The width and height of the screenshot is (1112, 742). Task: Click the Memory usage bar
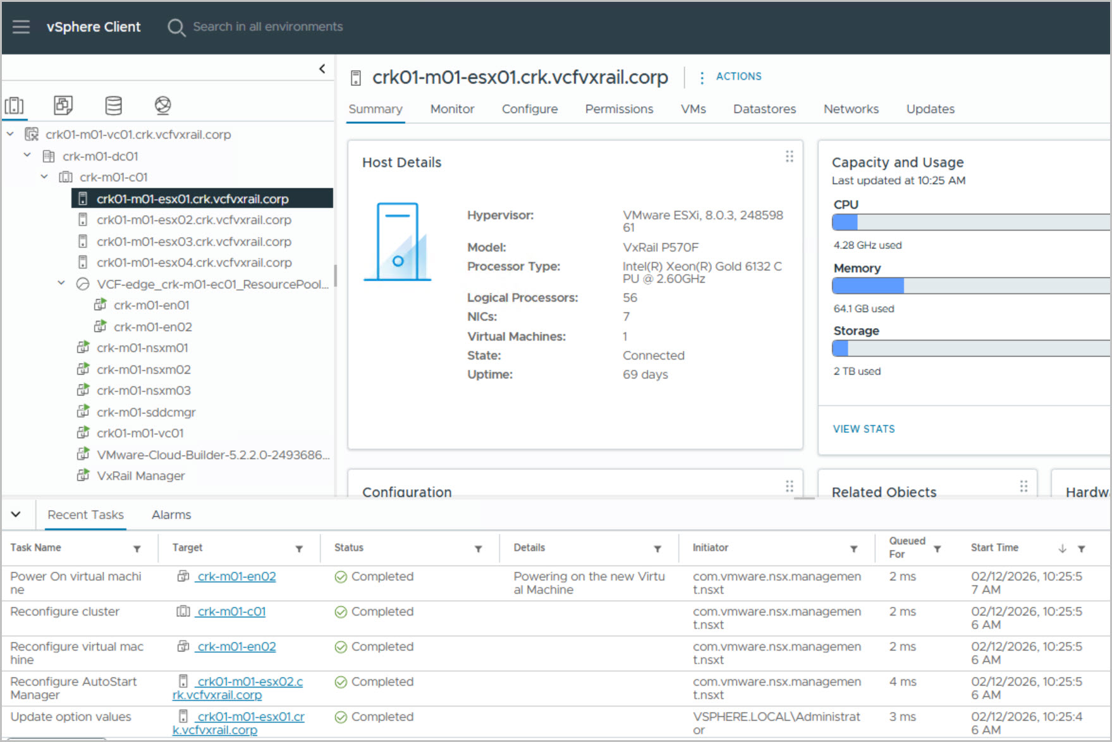(x=970, y=286)
